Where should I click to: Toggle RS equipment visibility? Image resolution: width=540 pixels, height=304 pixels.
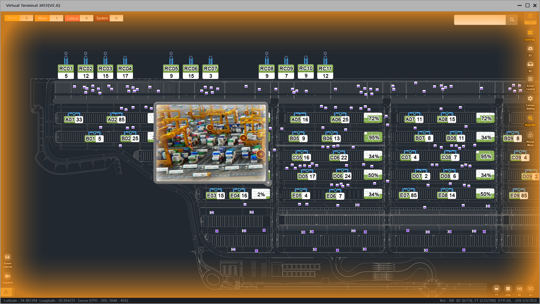pyautogui.click(x=519, y=289)
